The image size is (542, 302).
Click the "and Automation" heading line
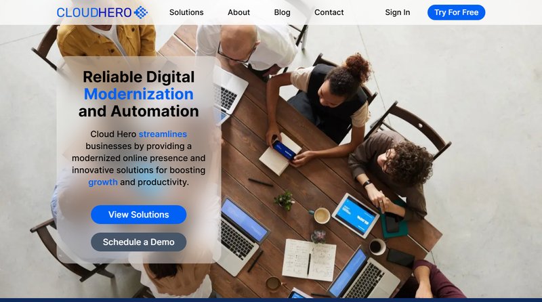coord(139,111)
